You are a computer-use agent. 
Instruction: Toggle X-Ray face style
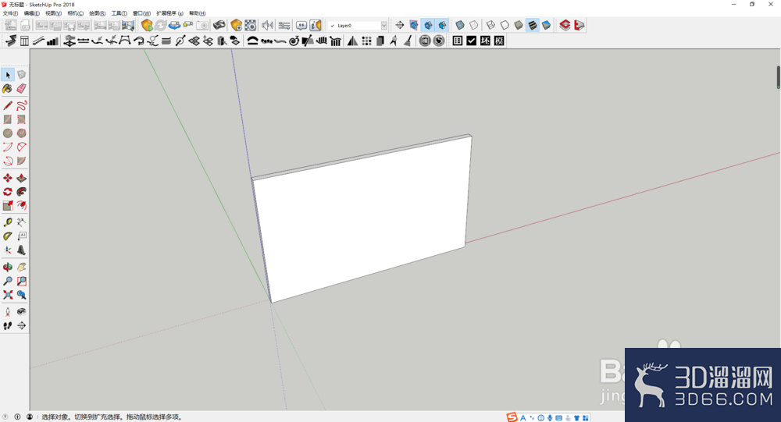coord(460,25)
